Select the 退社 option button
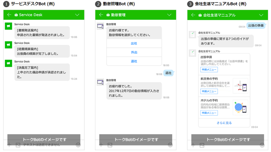 tap(134, 61)
